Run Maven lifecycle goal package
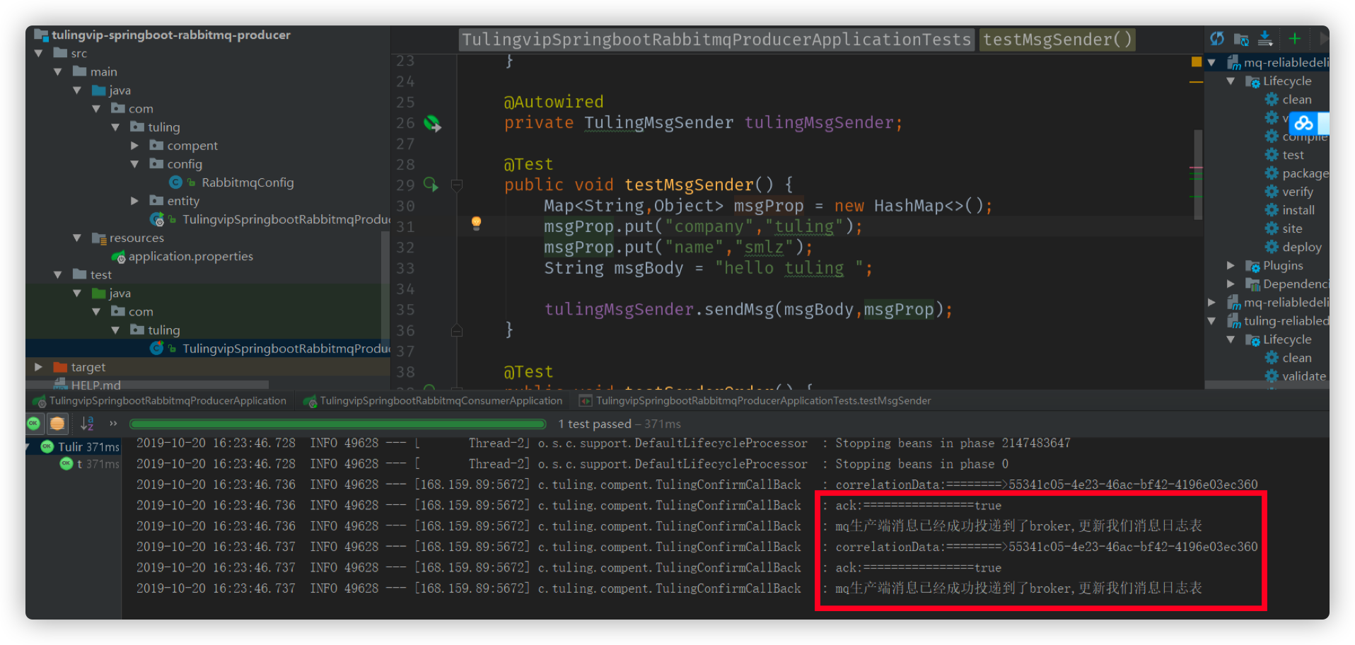The width and height of the screenshot is (1355, 645). [x=1305, y=173]
